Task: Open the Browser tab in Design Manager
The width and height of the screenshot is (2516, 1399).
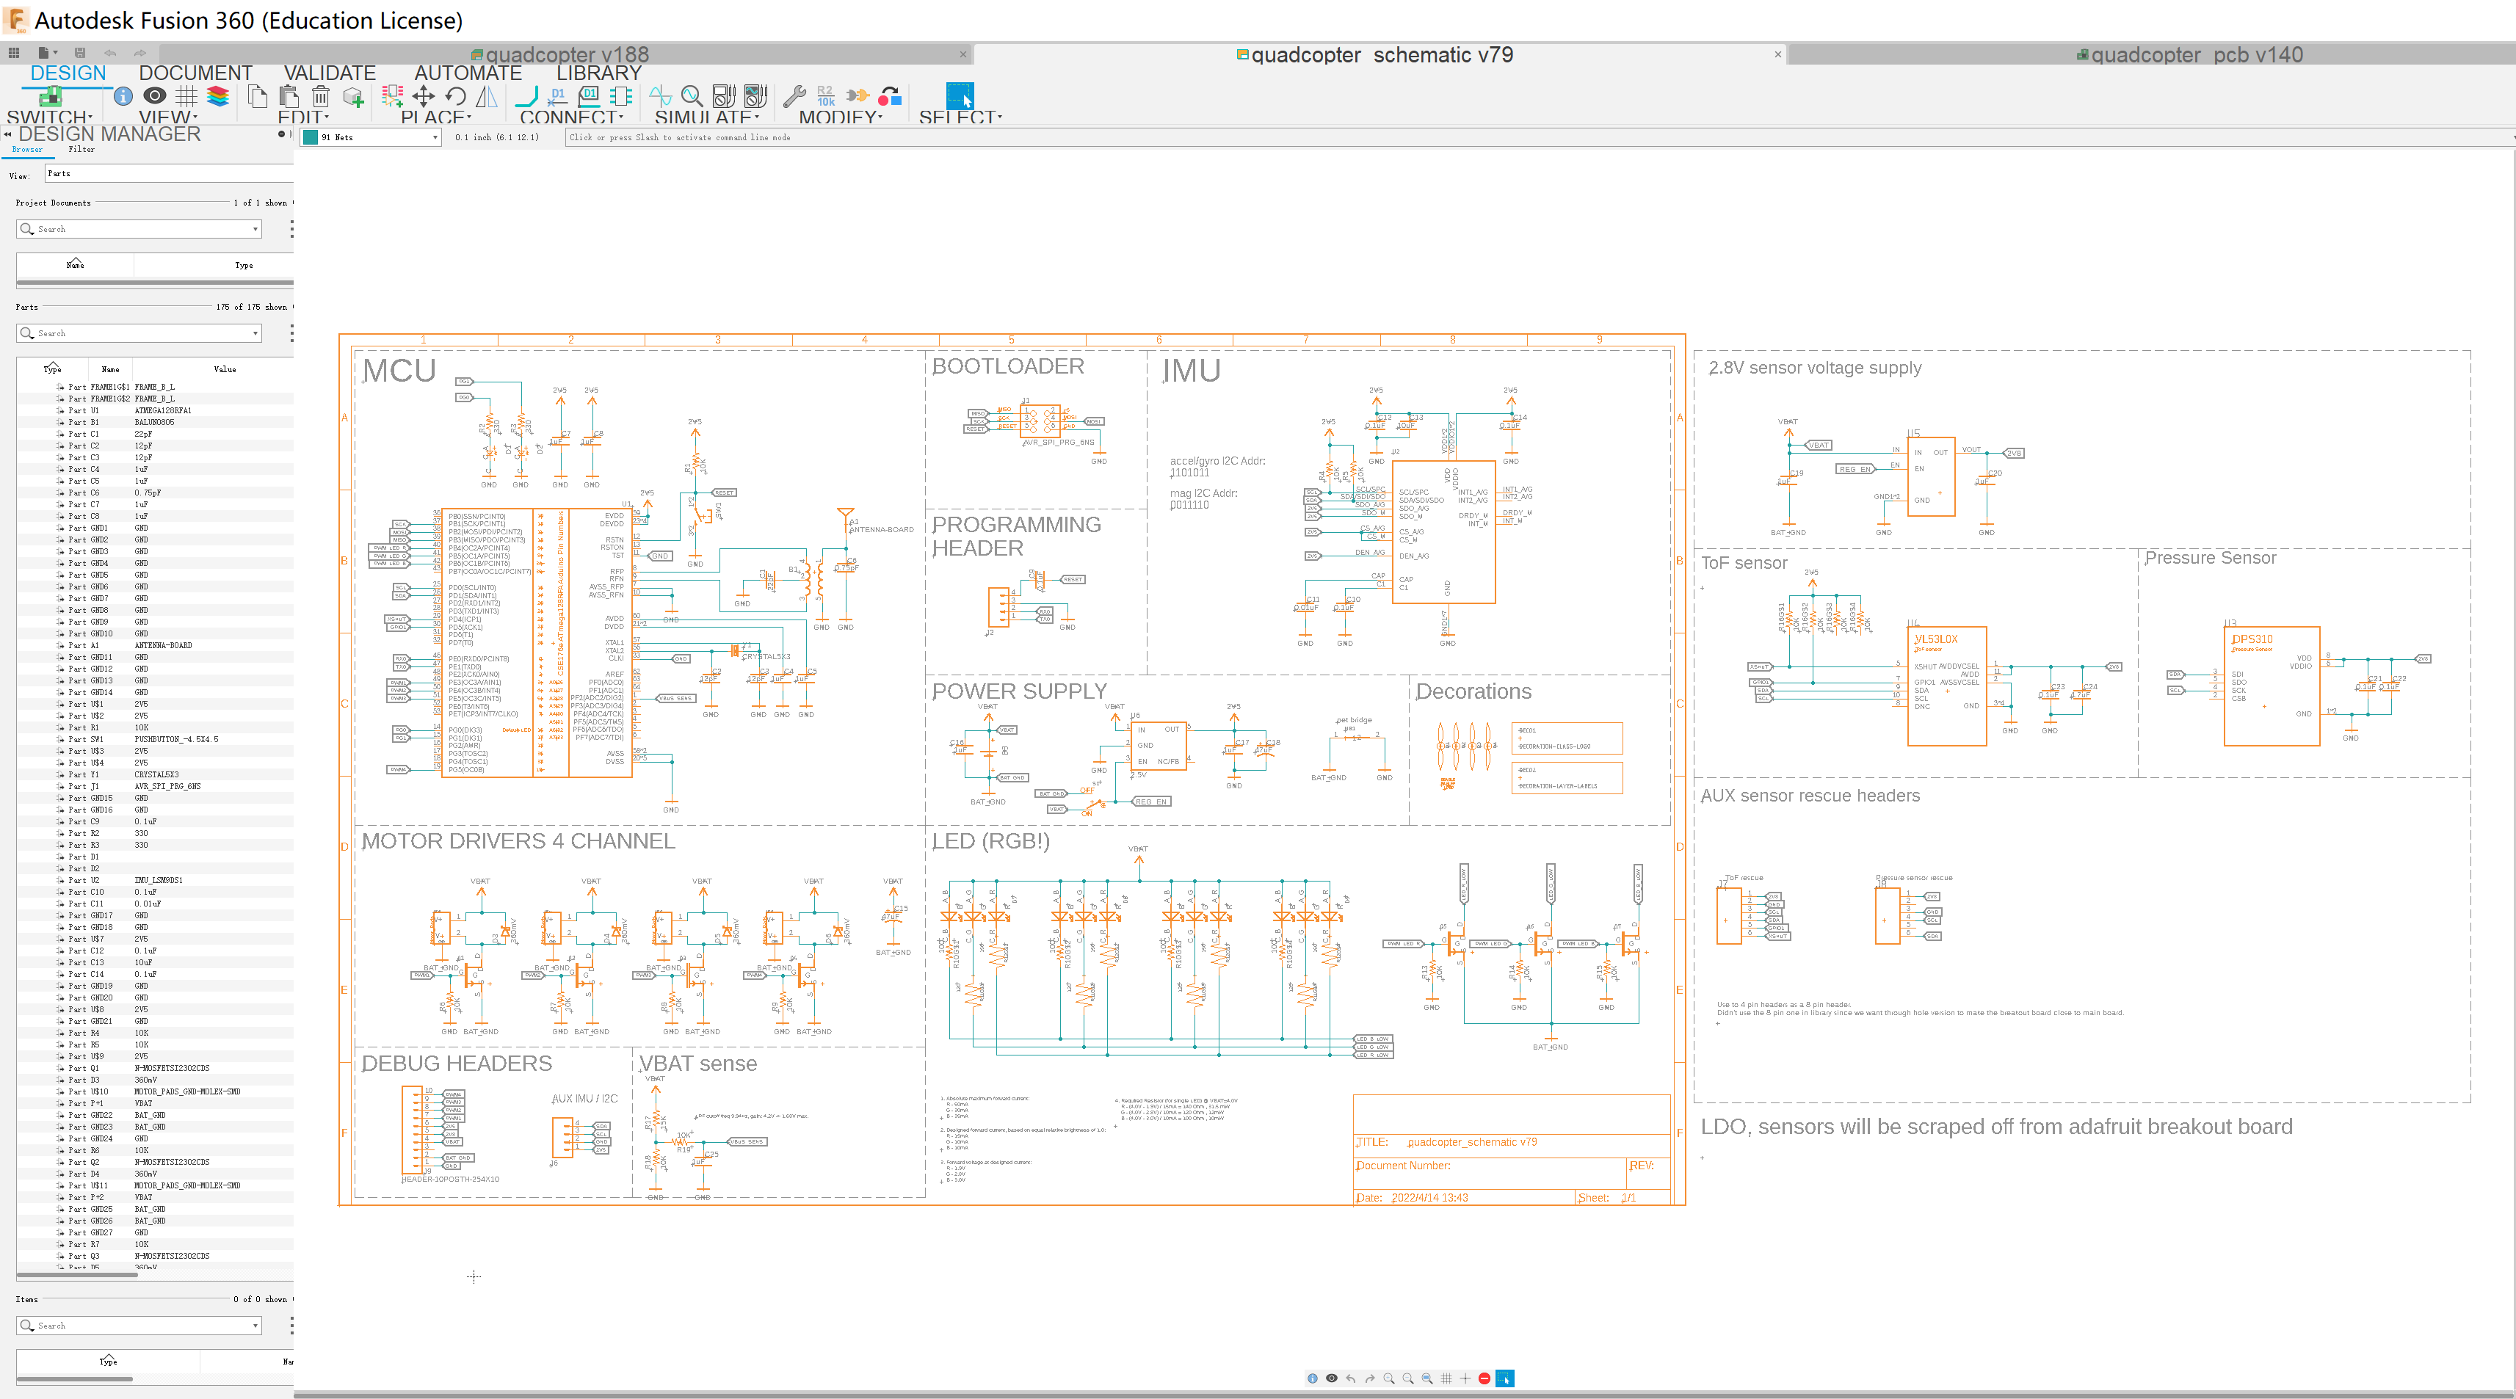Action: click(x=27, y=150)
